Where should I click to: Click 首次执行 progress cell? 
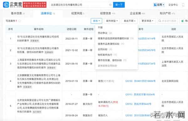(87, 104)
